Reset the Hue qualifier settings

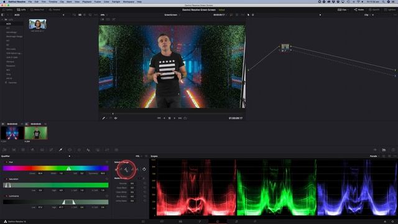coord(107,162)
